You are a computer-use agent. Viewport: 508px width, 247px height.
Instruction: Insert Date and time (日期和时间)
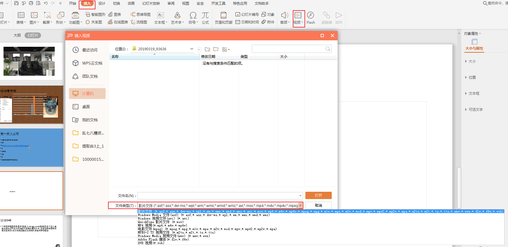pyautogui.click(x=247, y=22)
